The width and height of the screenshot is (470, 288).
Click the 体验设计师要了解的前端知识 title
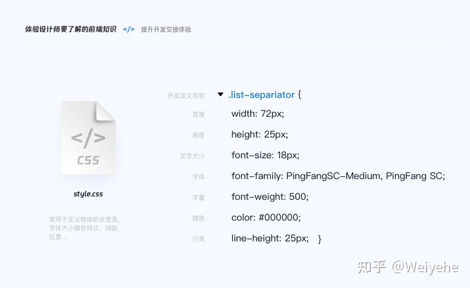pos(70,29)
